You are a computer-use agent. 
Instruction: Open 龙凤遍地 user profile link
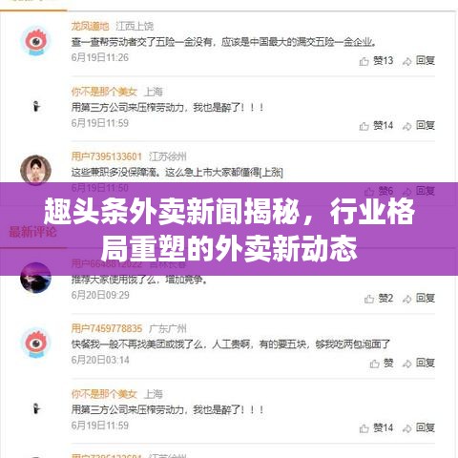tap(90, 26)
